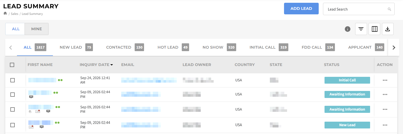The image size is (403, 134).
Task: Click Awaiting Information badge in group-icon row
Action: [347, 110]
